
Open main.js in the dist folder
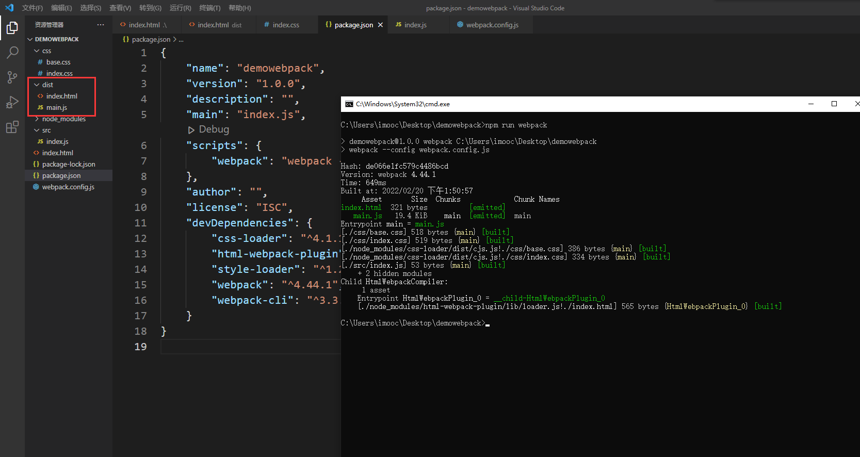(x=57, y=108)
